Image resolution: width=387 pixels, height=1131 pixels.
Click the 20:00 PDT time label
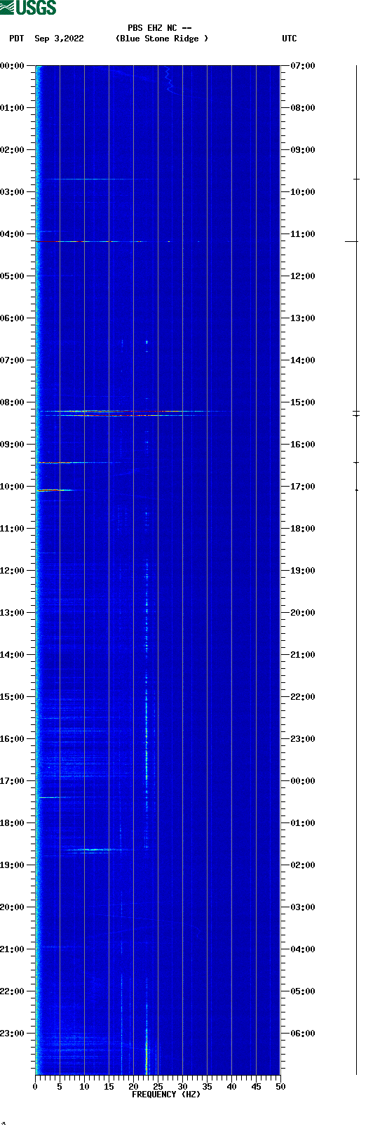13,907
